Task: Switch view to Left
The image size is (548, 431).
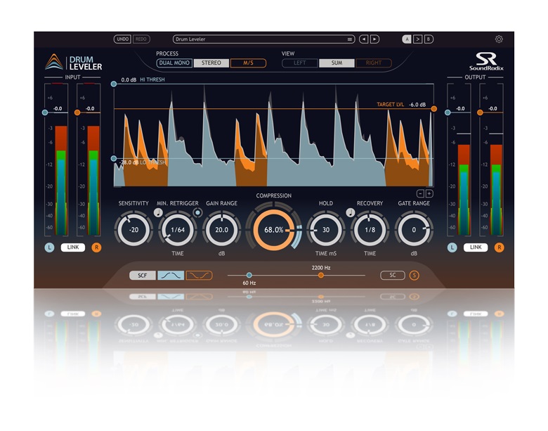Action: (x=300, y=63)
